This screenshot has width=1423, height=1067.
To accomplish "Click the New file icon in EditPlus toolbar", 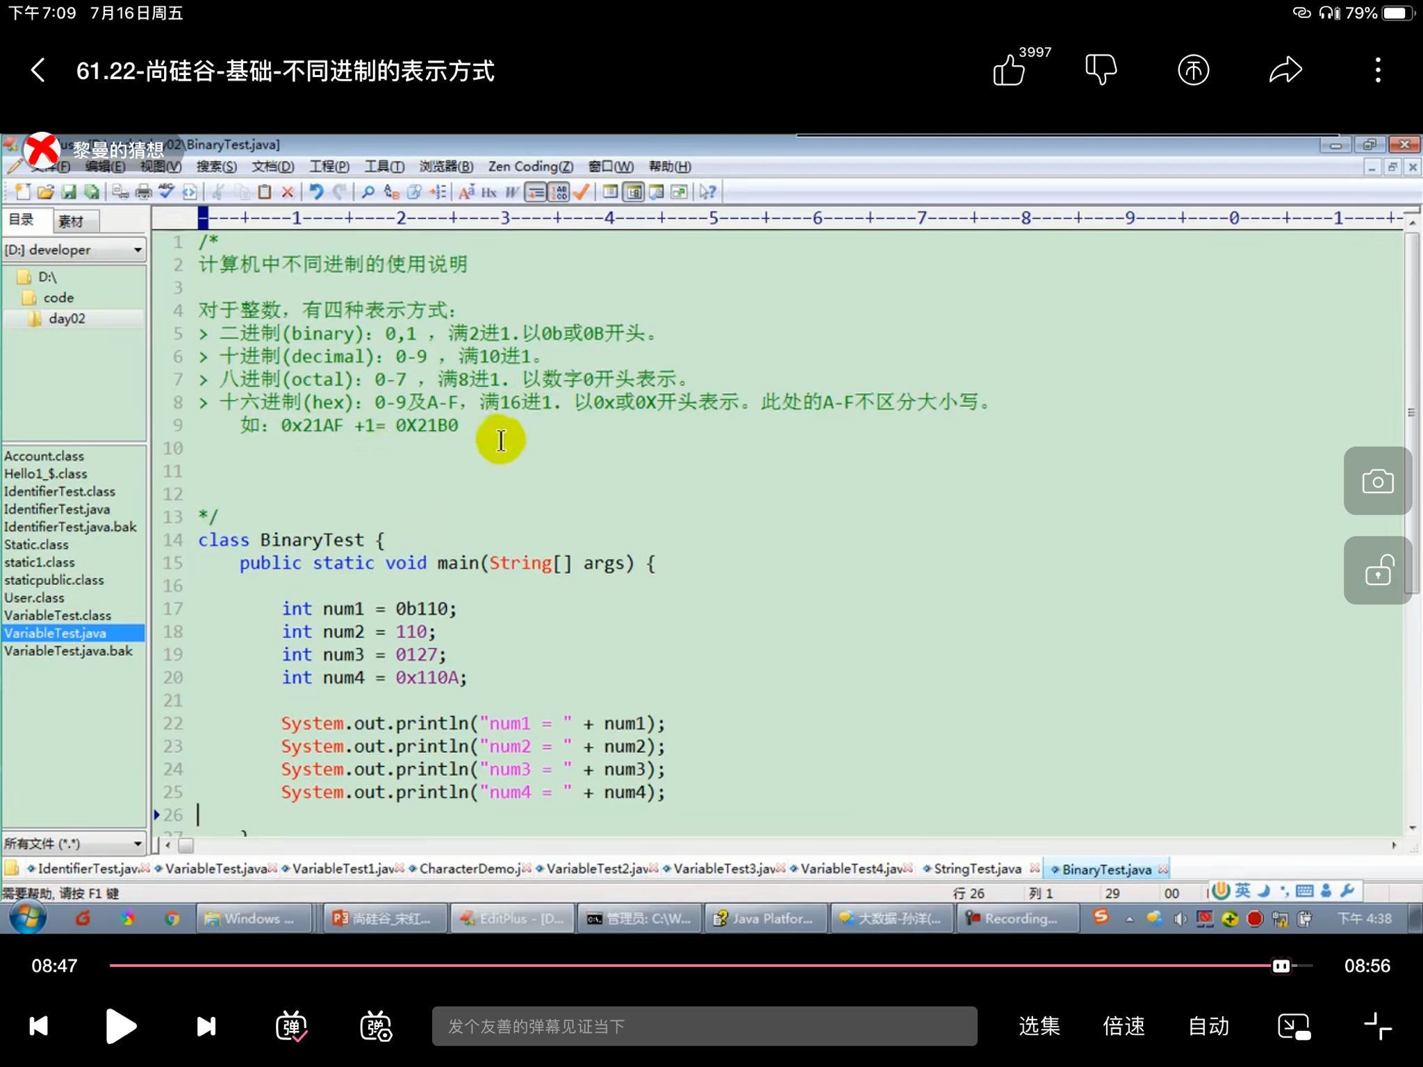I will [23, 192].
